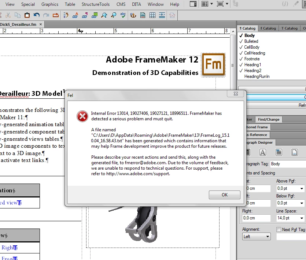Image resolution: width=306 pixels, height=260 pixels.
Task: Open Table Designer icon with green grid
Action: point(95,15)
